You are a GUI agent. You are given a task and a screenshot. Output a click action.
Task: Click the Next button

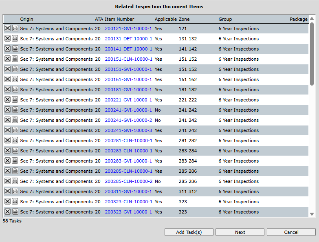tap(240, 232)
